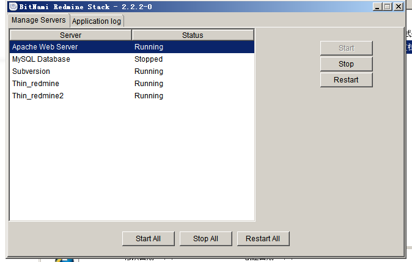Click the Running status of Thin_redmine2
Image resolution: width=412 pixels, height=262 pixels.
click(149, 96)
